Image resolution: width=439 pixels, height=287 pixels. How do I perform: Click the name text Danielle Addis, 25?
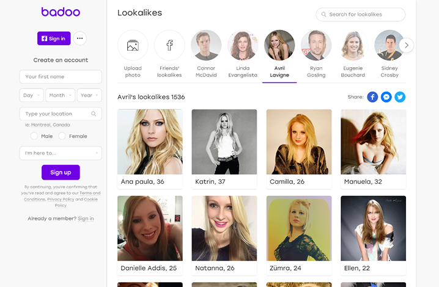pyautogui.click(x=149, y=268)
